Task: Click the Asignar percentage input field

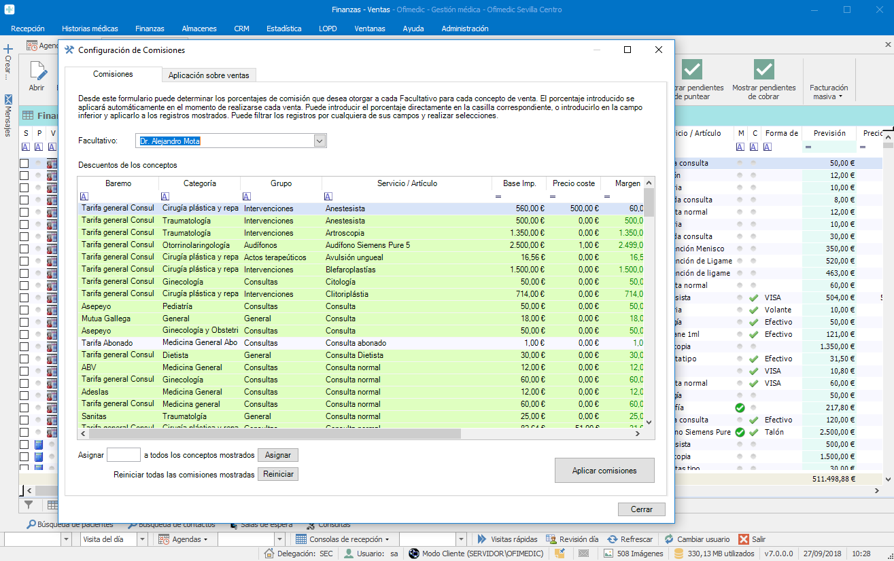Action: (x=124, y=455)
